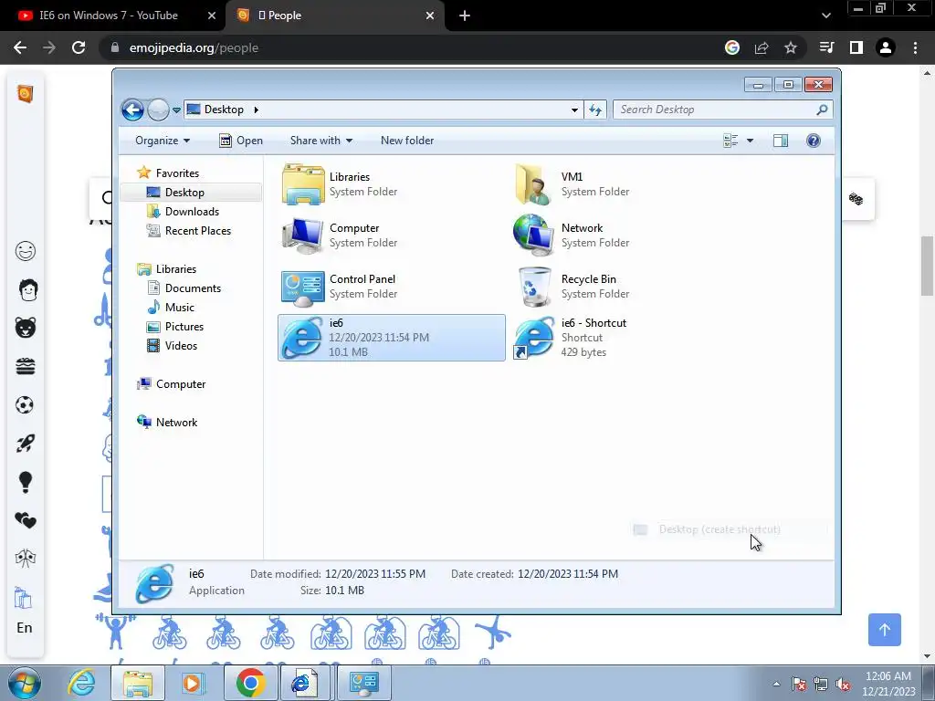Click the Google icon in address bar
935x701 pixels.
pos(732,47)
